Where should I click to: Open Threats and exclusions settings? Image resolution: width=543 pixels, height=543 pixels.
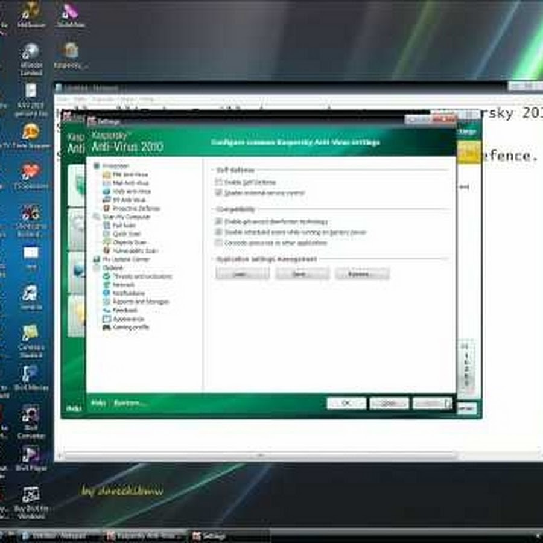tap(141, 276)
